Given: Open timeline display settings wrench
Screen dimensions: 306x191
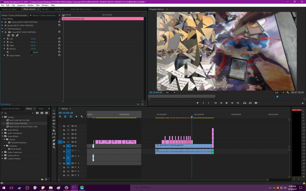Looking at the screenshot, I should [82, 116].
